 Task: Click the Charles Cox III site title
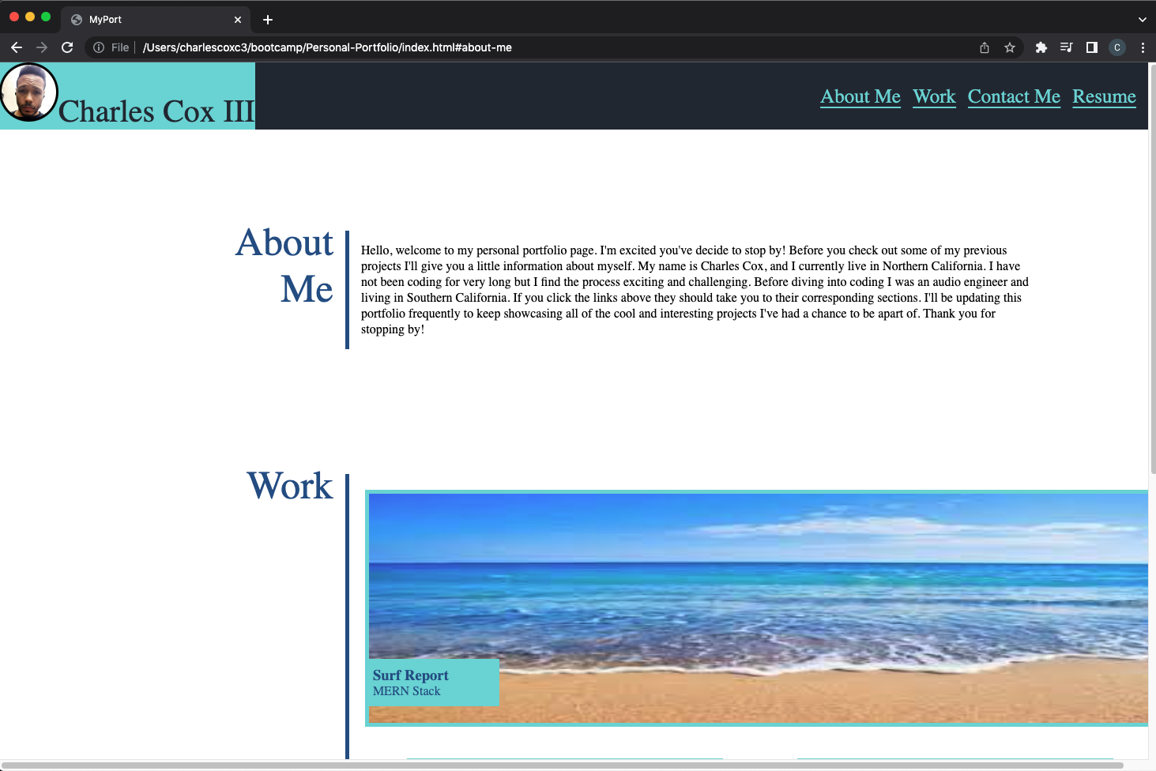coord(156,111)
